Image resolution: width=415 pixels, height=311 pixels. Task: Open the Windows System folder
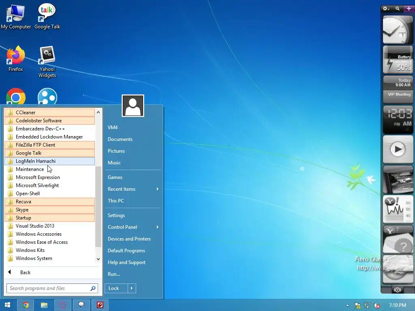click(49, 258)
